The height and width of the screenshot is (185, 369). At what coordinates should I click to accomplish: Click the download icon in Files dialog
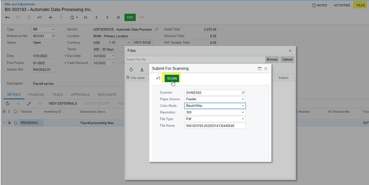pyautogui.click(x=142, y=70)
